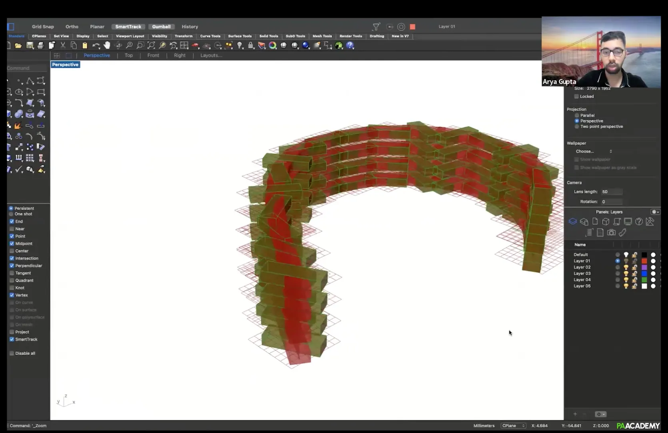Open the Wallpaper Choose dropdown
668x433 pixels.
pos(594,151)
